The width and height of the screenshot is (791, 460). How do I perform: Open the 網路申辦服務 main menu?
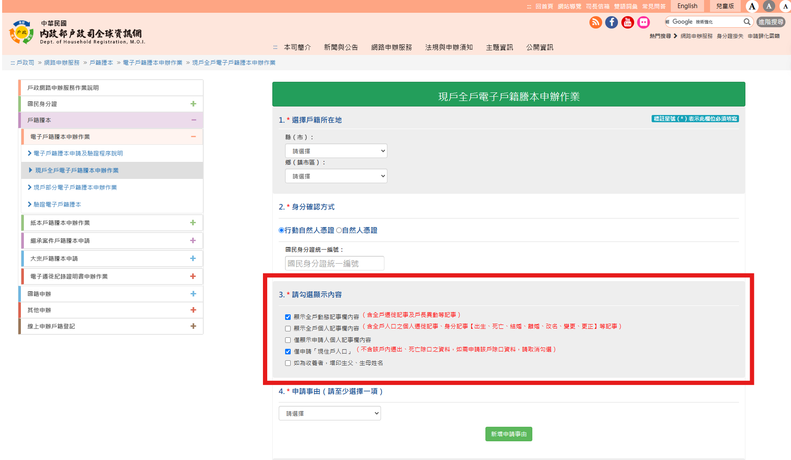tap(391, 47)
